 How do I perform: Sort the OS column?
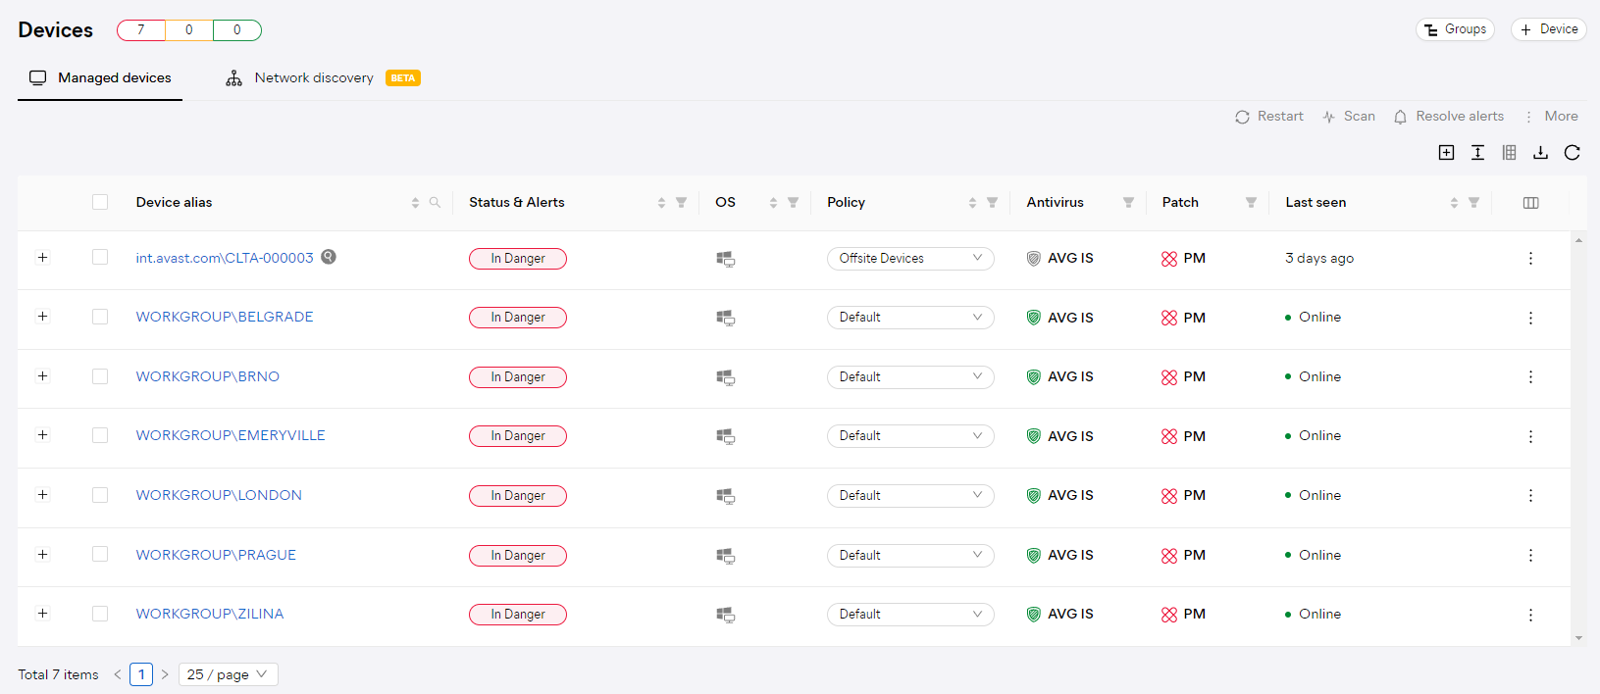[773, 203]
